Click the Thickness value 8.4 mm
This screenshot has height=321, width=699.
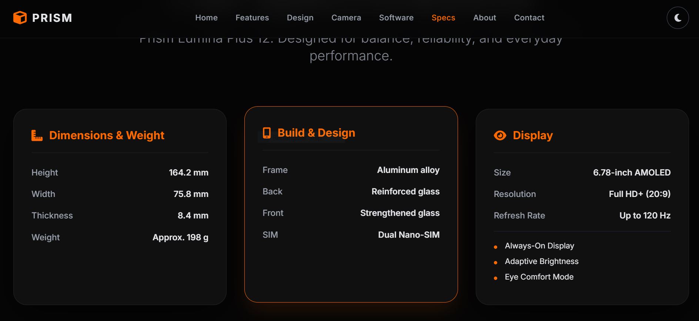(x=193, y=215)
